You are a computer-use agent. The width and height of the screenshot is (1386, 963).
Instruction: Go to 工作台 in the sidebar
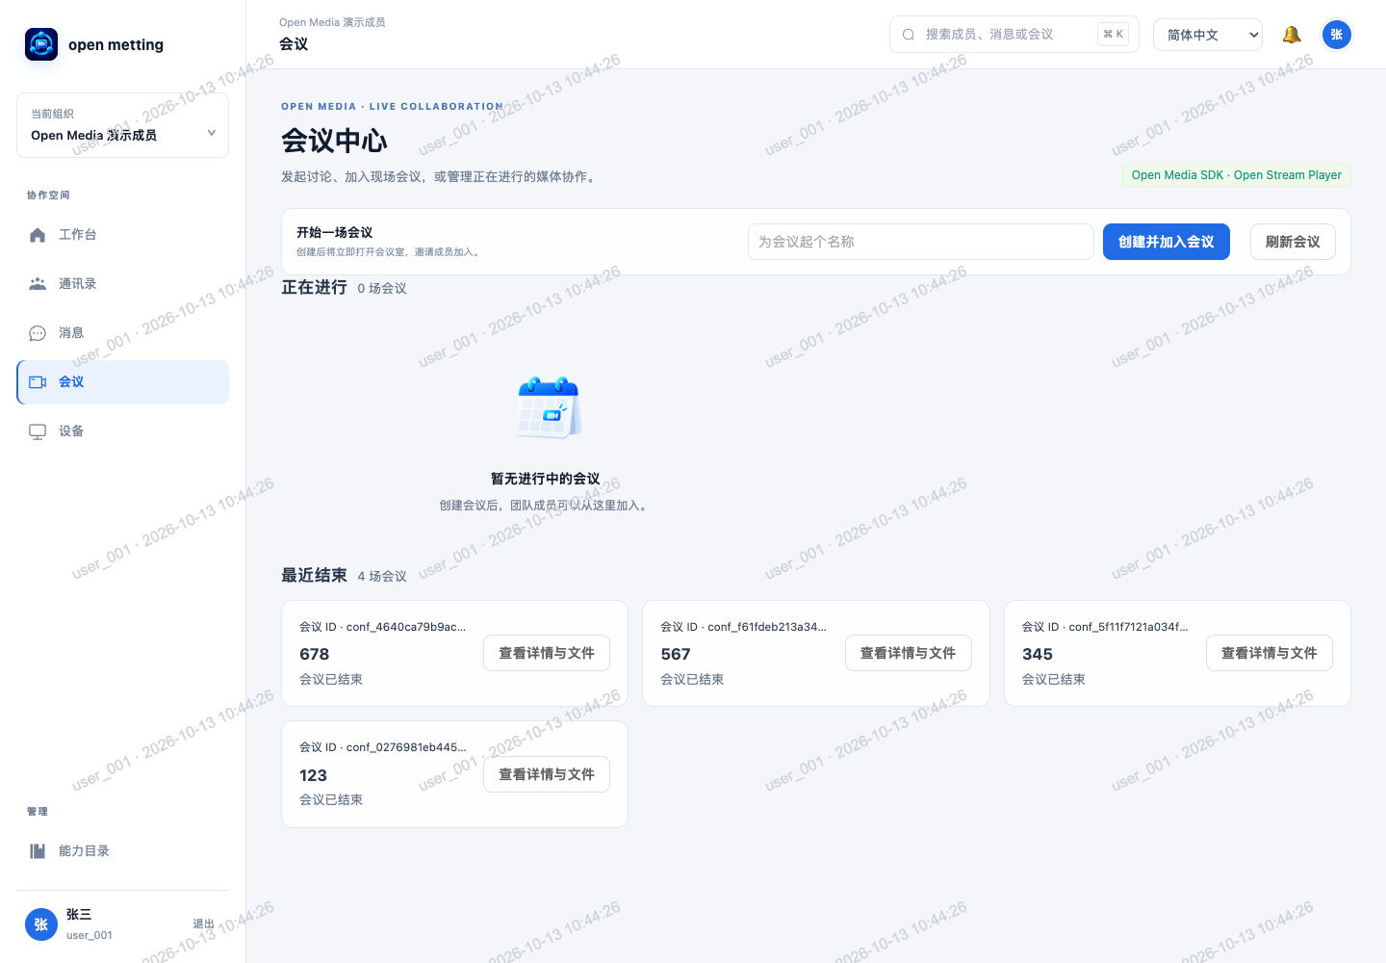[x=123, y=235]
